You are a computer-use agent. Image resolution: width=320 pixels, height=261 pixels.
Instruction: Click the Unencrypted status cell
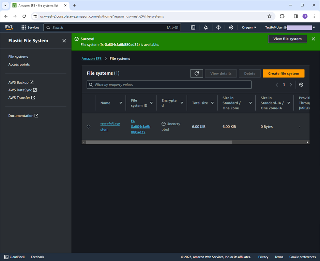[171, 127]
